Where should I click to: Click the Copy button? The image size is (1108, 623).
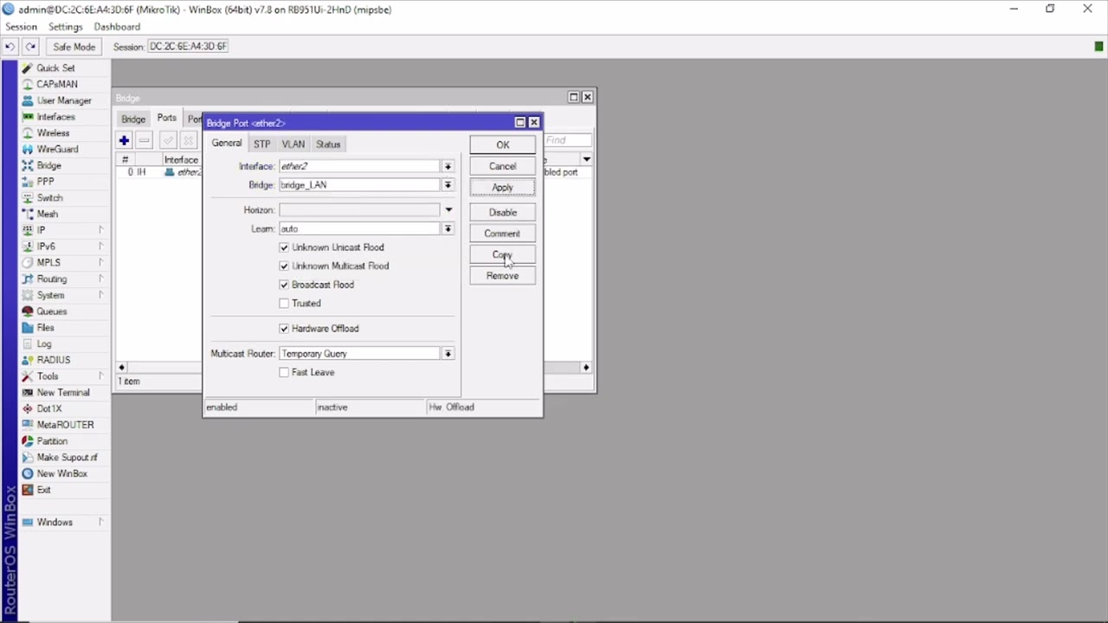pos(503,255)
